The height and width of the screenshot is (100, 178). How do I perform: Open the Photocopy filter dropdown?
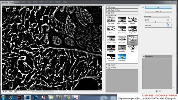click(157, 16)
